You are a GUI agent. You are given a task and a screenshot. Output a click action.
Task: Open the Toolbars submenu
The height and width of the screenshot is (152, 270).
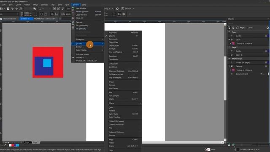coord(87,47)
